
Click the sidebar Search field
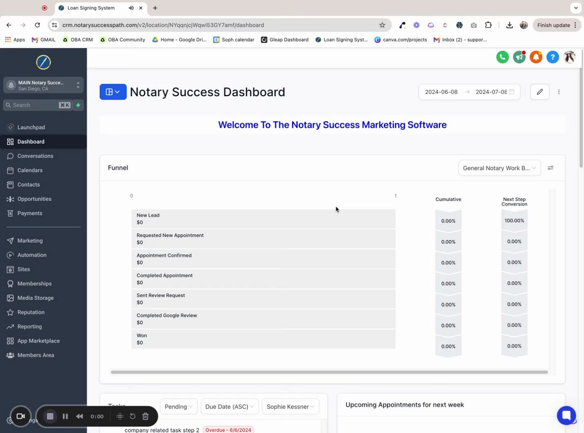click(37, 105)
